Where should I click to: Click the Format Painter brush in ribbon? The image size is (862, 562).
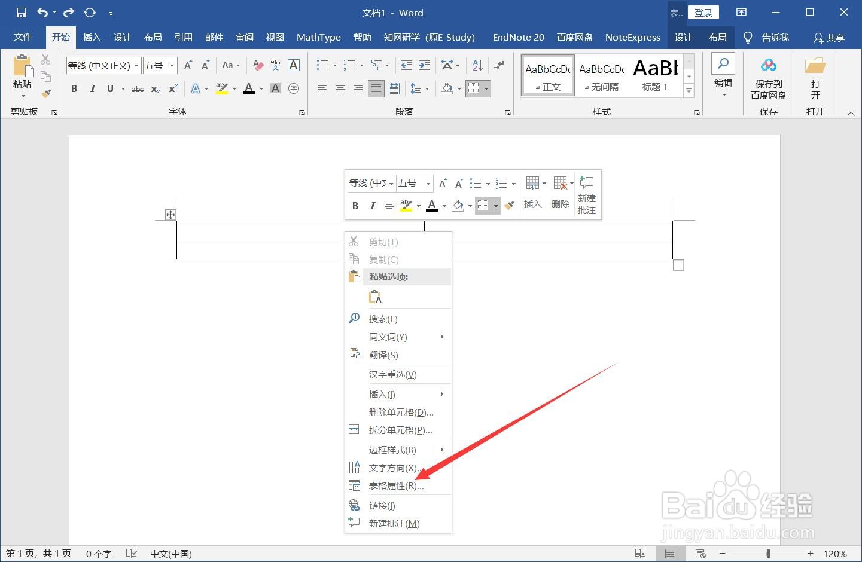pos(46,93)
